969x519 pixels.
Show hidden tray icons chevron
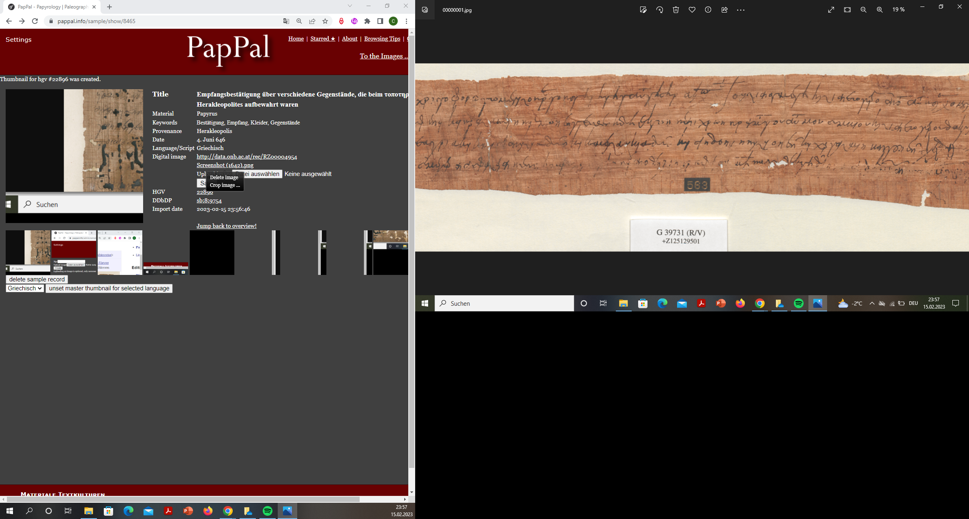[872, 303]
